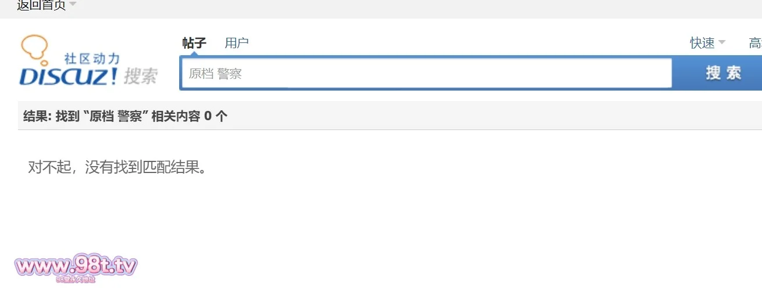Go back via the 返回首页 link

coord(41,5)
